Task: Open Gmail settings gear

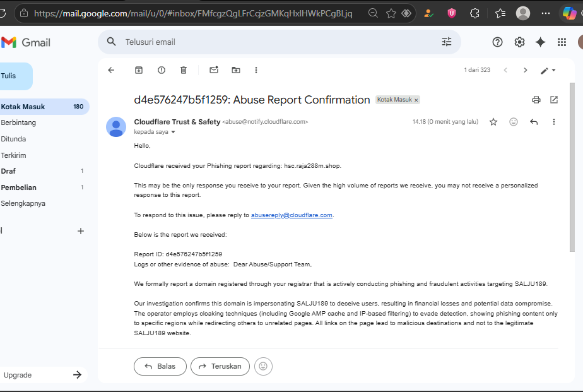Action: pyautogui.click(x=519, y=42)
